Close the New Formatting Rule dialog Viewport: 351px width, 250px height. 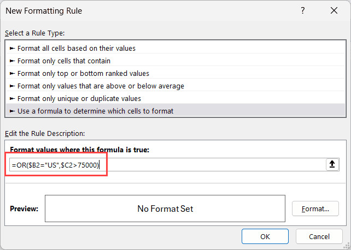(334, 11)
